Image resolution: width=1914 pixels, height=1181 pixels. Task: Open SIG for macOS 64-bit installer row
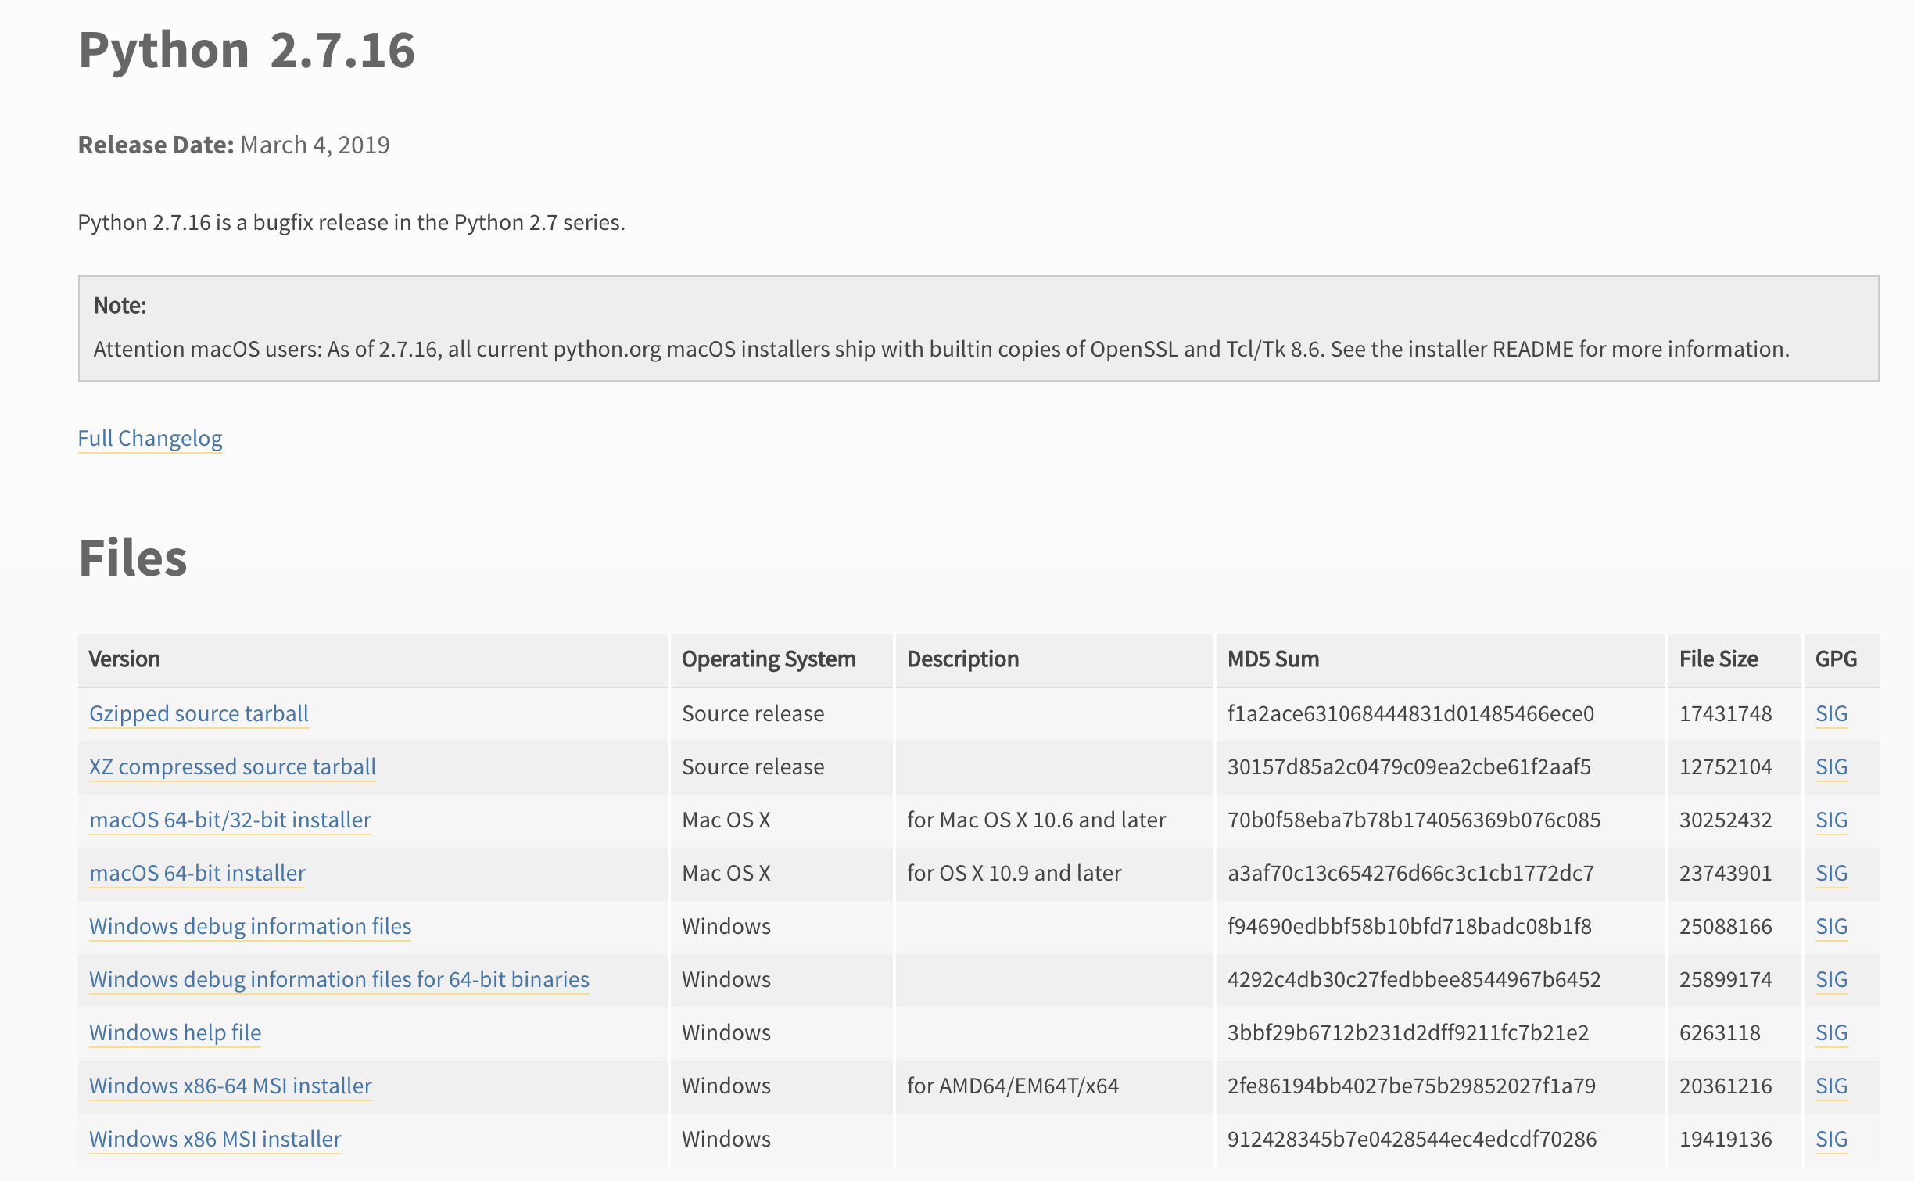click(1830, 873)
